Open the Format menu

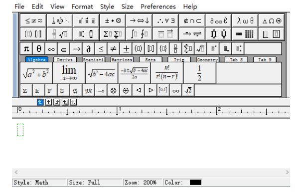tap(82, 6)
